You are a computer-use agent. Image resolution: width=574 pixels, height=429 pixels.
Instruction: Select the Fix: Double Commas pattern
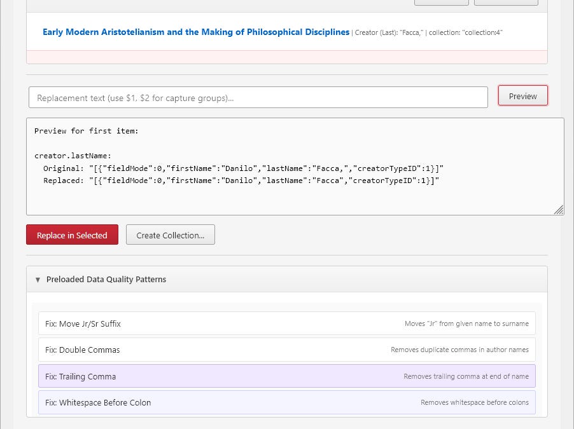[x=286, y=350]
